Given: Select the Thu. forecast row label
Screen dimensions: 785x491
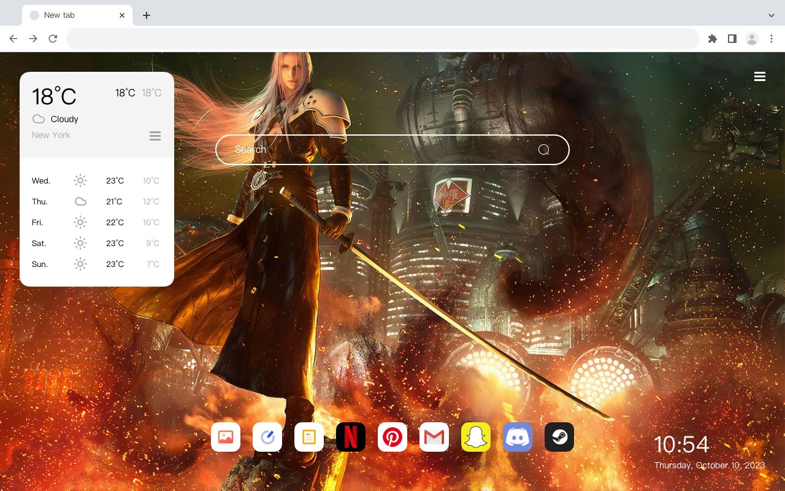Looking at the screenshot, I should tap(40, 201).
